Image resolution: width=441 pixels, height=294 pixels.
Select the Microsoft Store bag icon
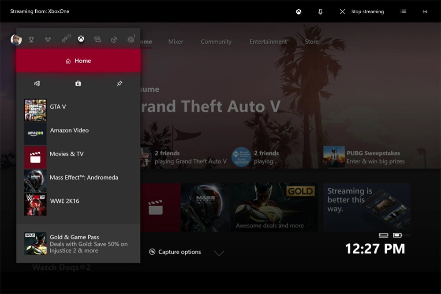77,83
